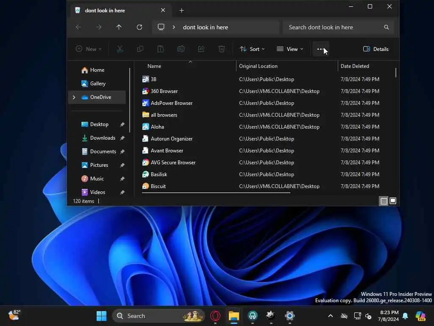Go up one folder level

coord(119,27)
